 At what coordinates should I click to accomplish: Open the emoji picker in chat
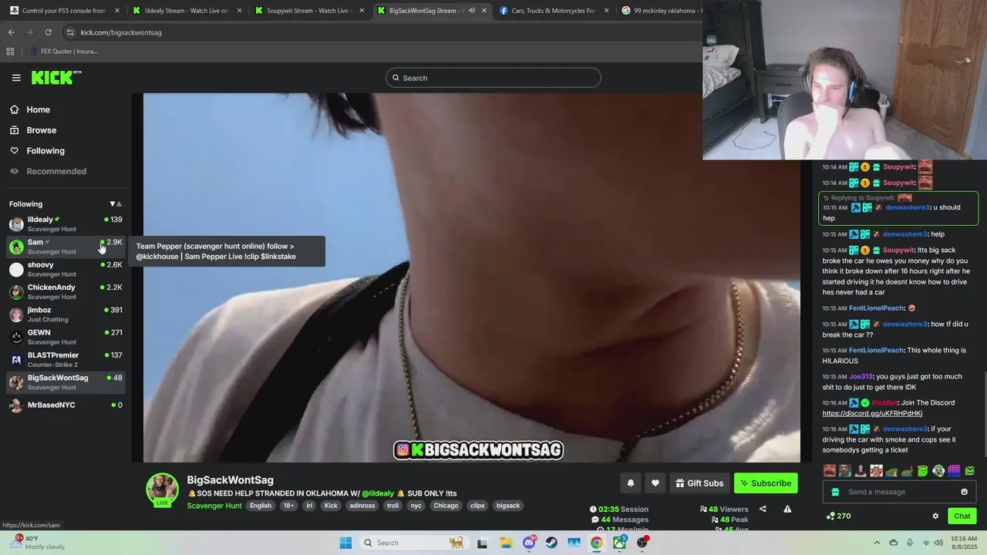coord(964,492)
